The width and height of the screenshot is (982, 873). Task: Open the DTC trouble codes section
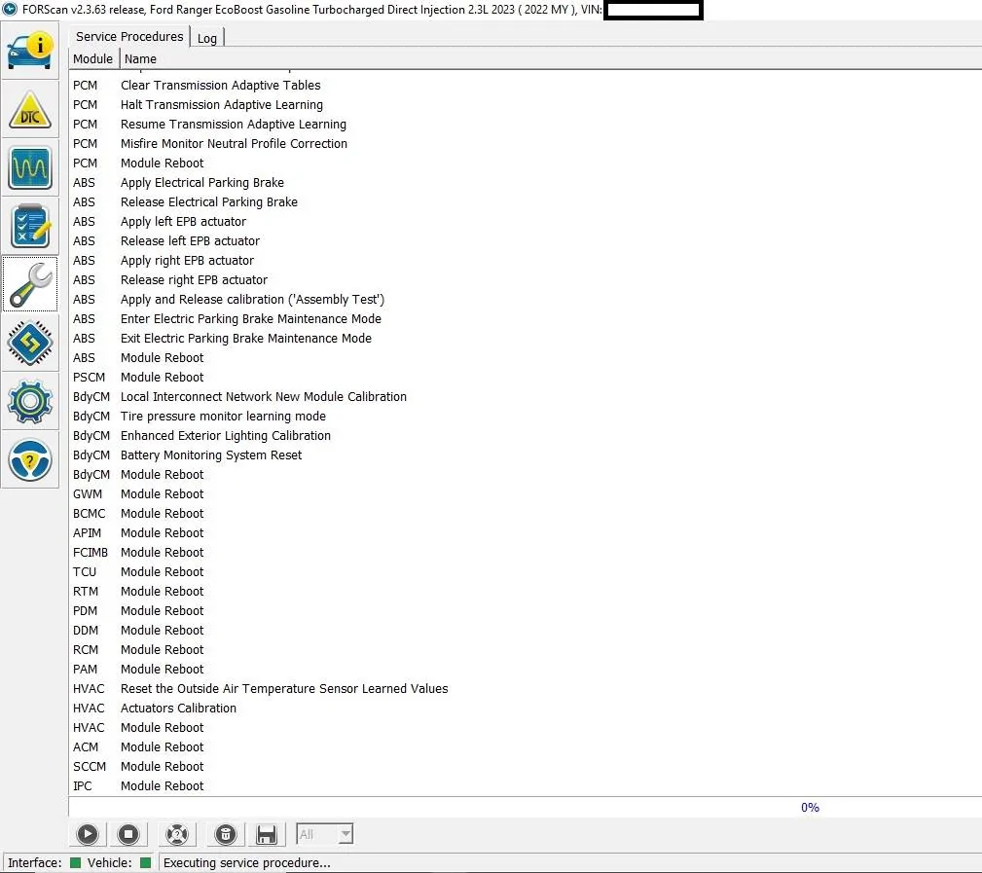click(30, 110)
